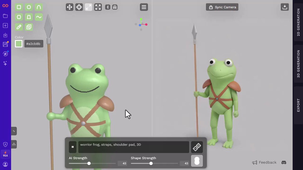Image resolution: width=303 pixels, height=170 pixels.
Task: Select the circle shape tool
Action: [29, 7]
